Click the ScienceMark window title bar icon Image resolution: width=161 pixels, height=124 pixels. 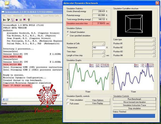click(x=3, y=12)
